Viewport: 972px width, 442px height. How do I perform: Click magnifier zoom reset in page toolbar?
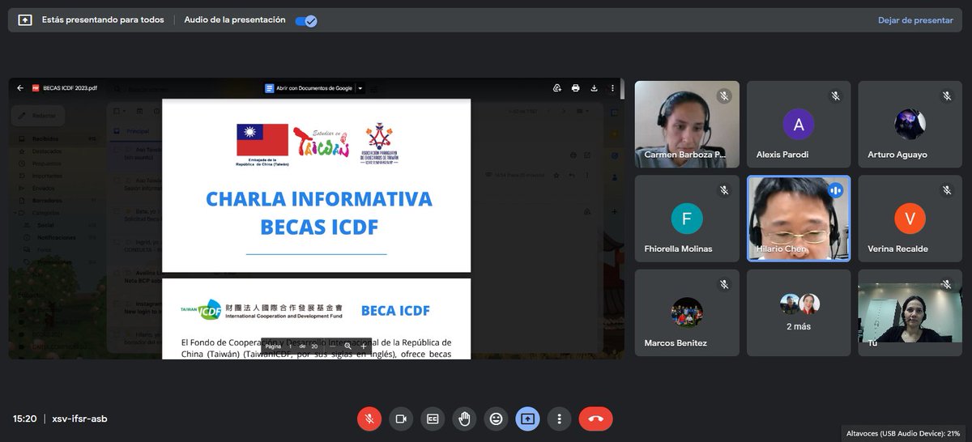[x=348, y=346]
